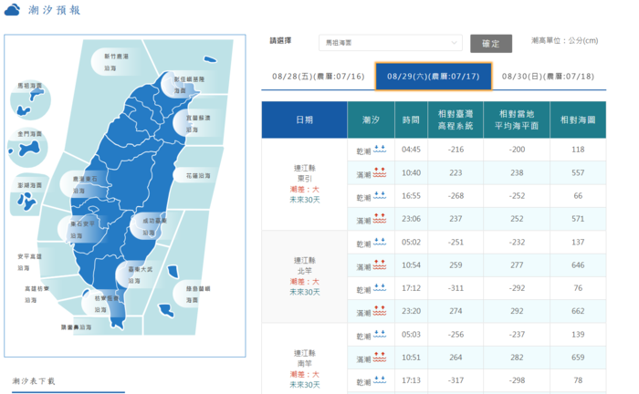Open 未來30天 link for 東引
Screen dimensions: 639x394
304,200
